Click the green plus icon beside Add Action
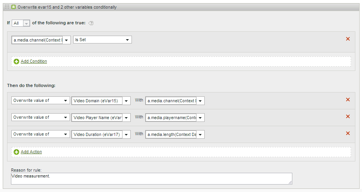 coord(16,152)
